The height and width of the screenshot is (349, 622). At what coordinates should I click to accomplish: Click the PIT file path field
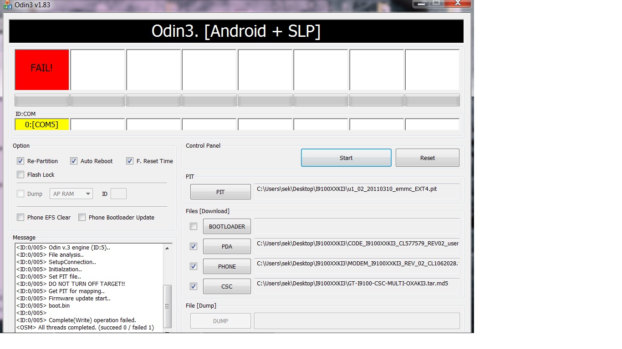pyautogui.click(x=357, y=191)
